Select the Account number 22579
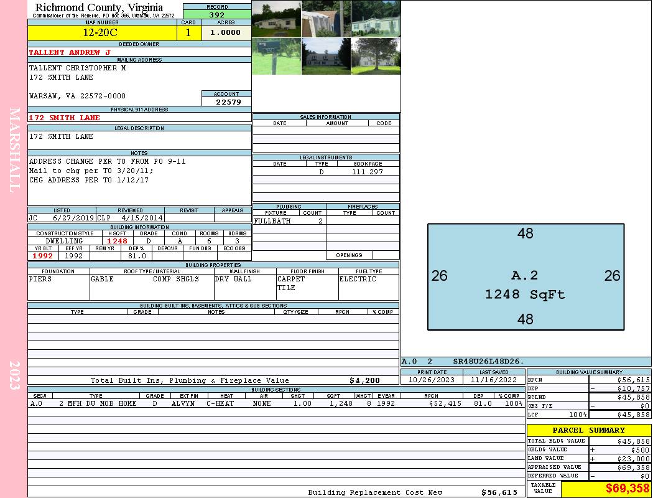The width and height of the screenshot is (653, 498). (x=226, y=102)
